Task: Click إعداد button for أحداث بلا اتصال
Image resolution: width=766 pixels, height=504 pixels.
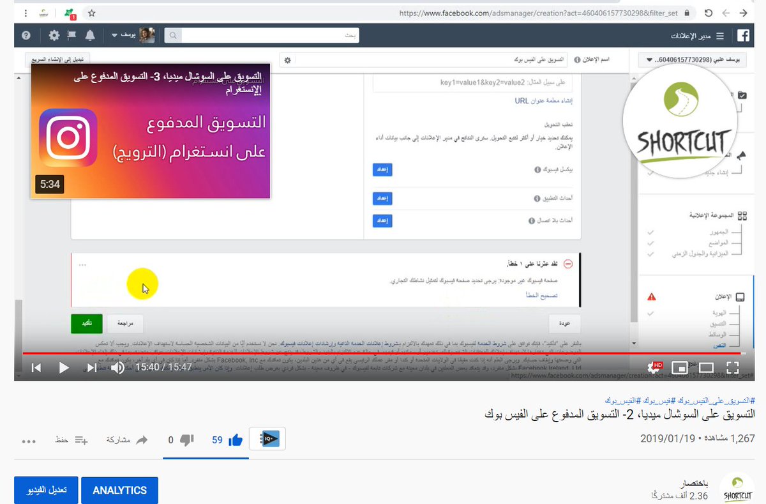Action: pos(382,220)
